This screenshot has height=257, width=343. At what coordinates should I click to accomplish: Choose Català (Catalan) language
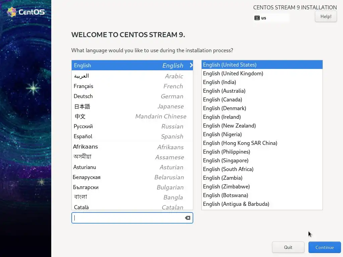pyautogui.click(x=132, y=207)
